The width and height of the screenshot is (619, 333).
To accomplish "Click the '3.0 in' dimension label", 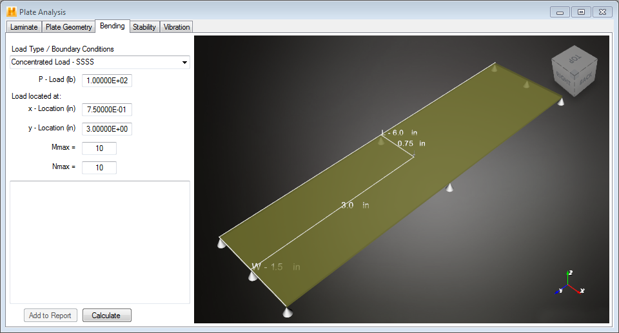I will coord(355,205).
